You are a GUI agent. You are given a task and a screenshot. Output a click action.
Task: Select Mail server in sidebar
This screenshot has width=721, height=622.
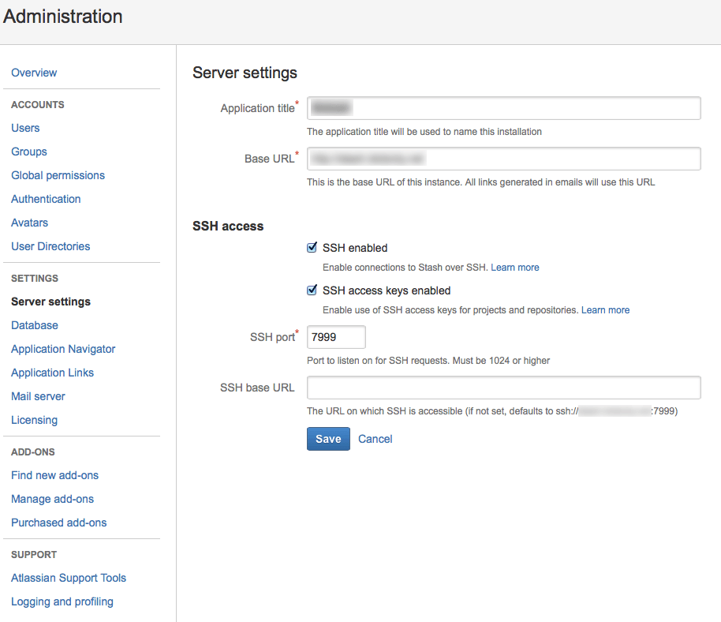click(x=38, y=396)
